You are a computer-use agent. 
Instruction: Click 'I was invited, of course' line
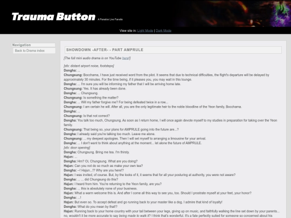150,175
